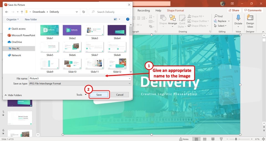Viewport: 266px width, 141px height.
Task: Go up one folder level
Action: (22, 12)
